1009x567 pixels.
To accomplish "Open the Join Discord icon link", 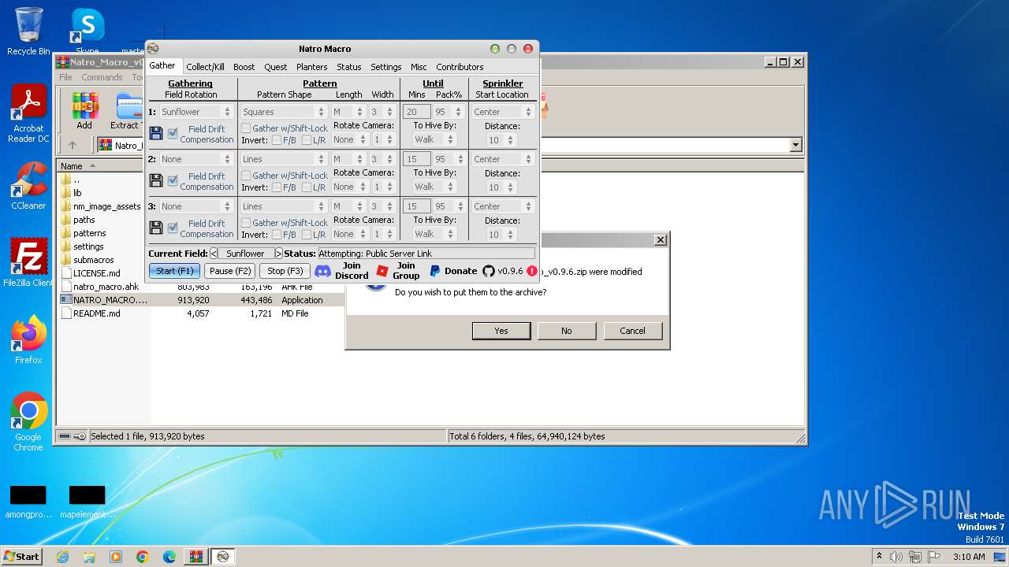I will (322, 271).
